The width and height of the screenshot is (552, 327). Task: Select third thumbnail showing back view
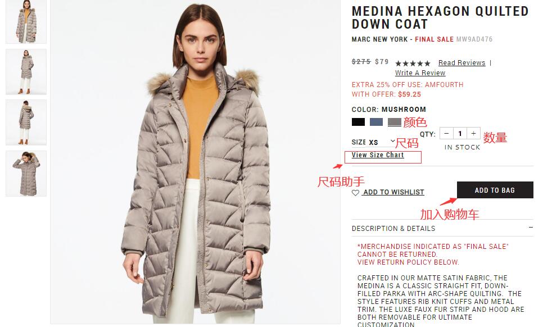coord(26,122)
